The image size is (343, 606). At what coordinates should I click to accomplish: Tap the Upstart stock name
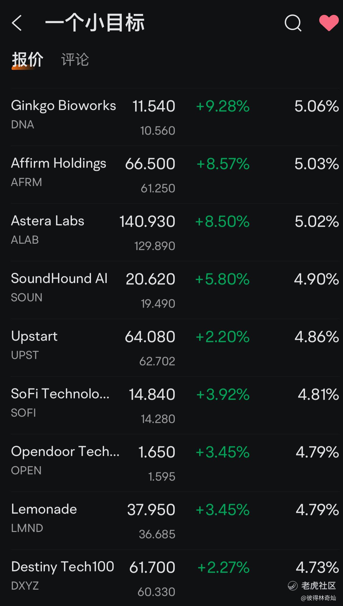pos(34,336)
